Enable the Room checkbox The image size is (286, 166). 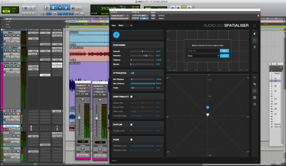point(131,140)
